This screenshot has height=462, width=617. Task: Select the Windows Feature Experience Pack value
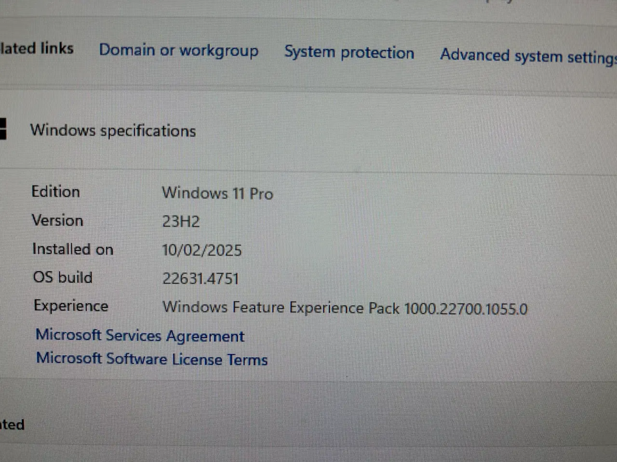click(345, 308)
